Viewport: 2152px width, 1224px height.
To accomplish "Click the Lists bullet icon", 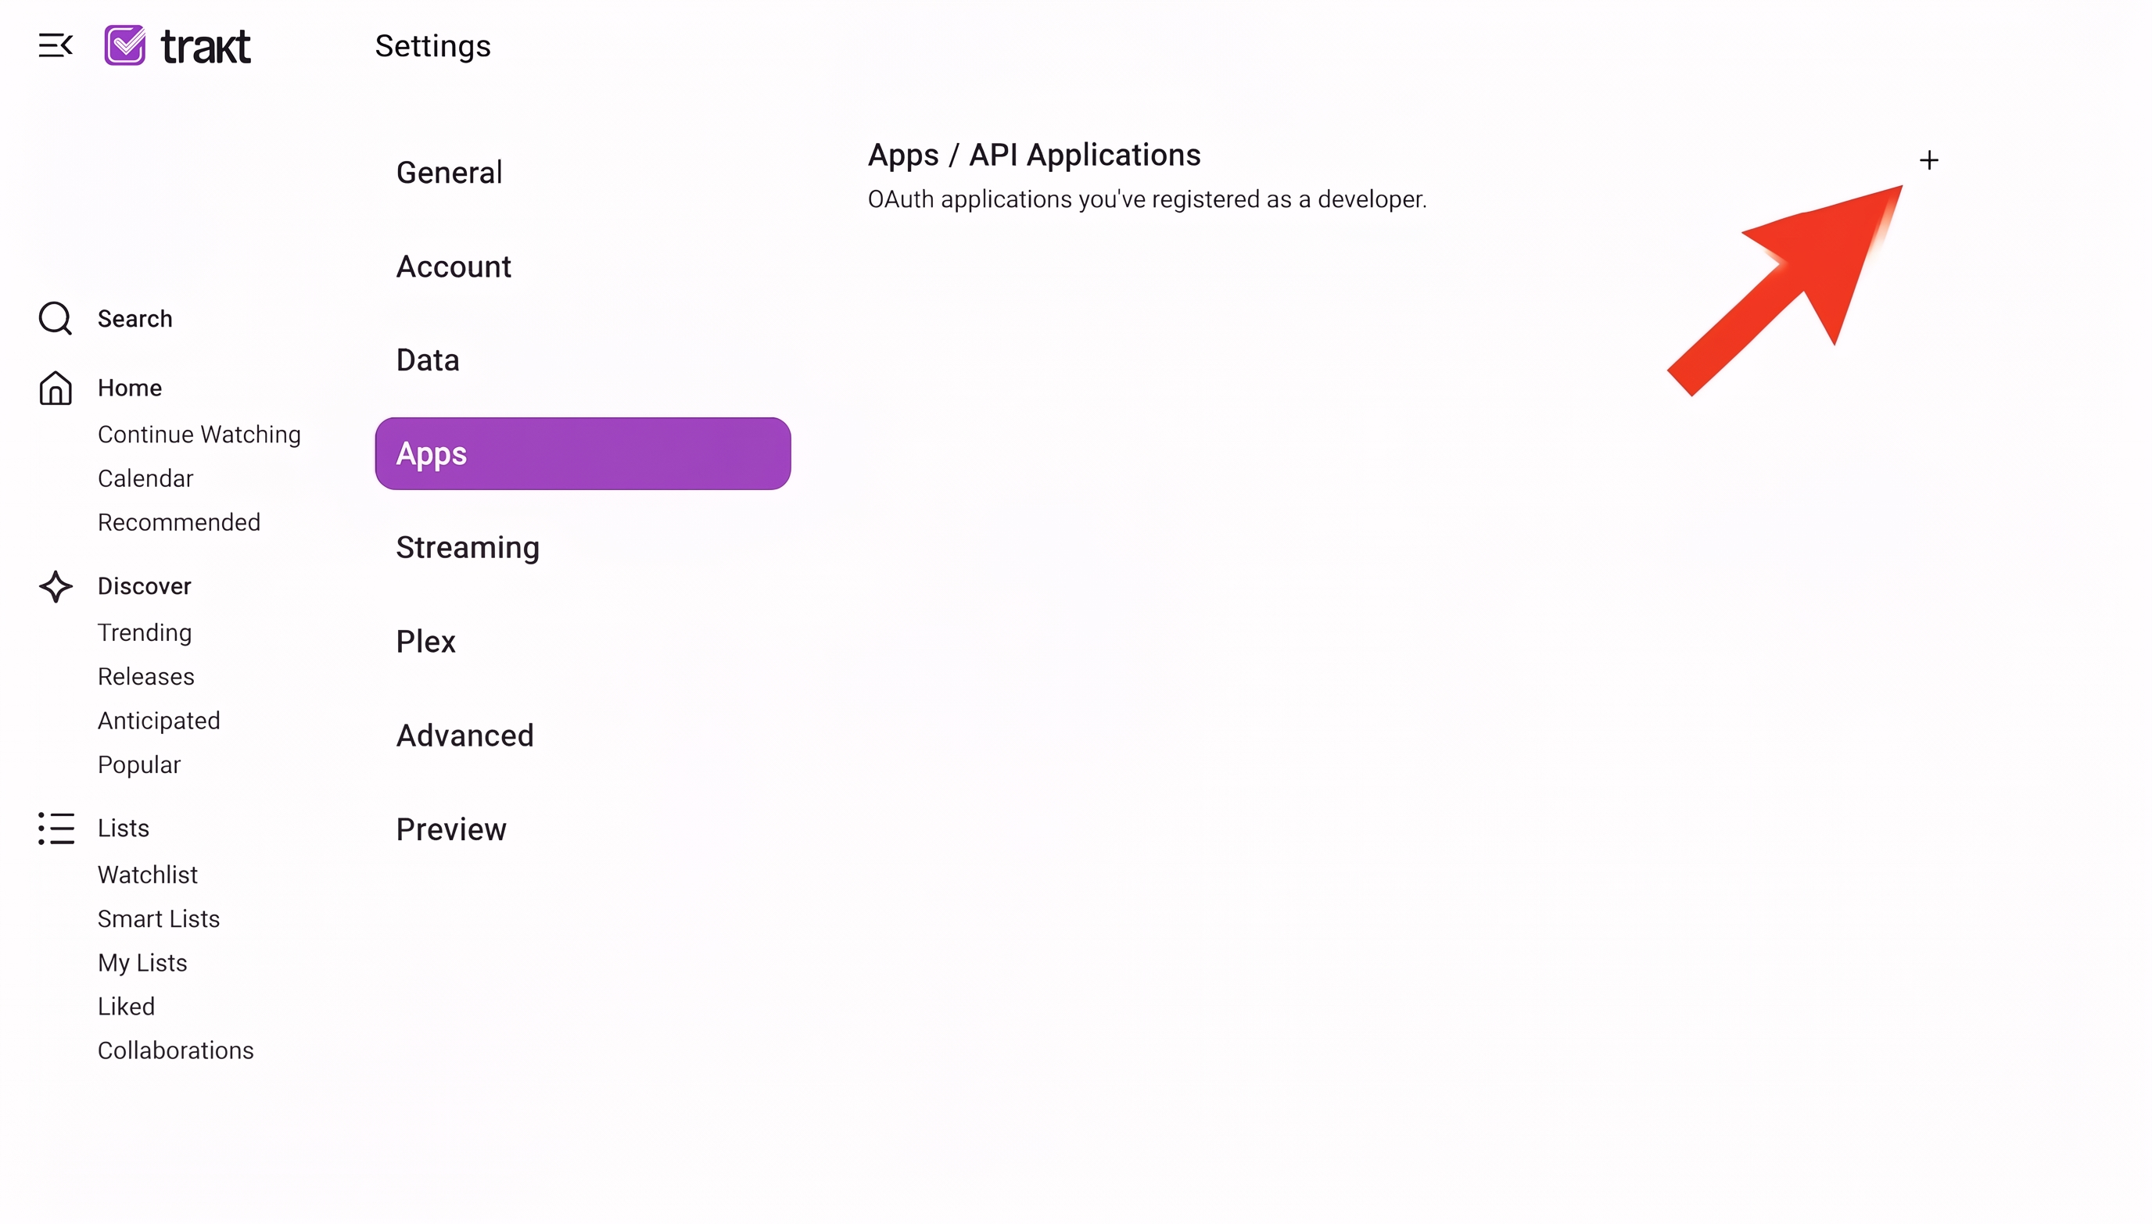I will (56, 828).
